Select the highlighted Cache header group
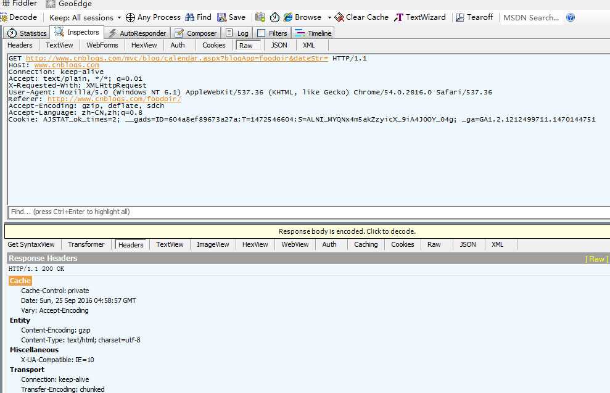Image resolution: width=610 pixels, height=393 pixels. [20, 281]
